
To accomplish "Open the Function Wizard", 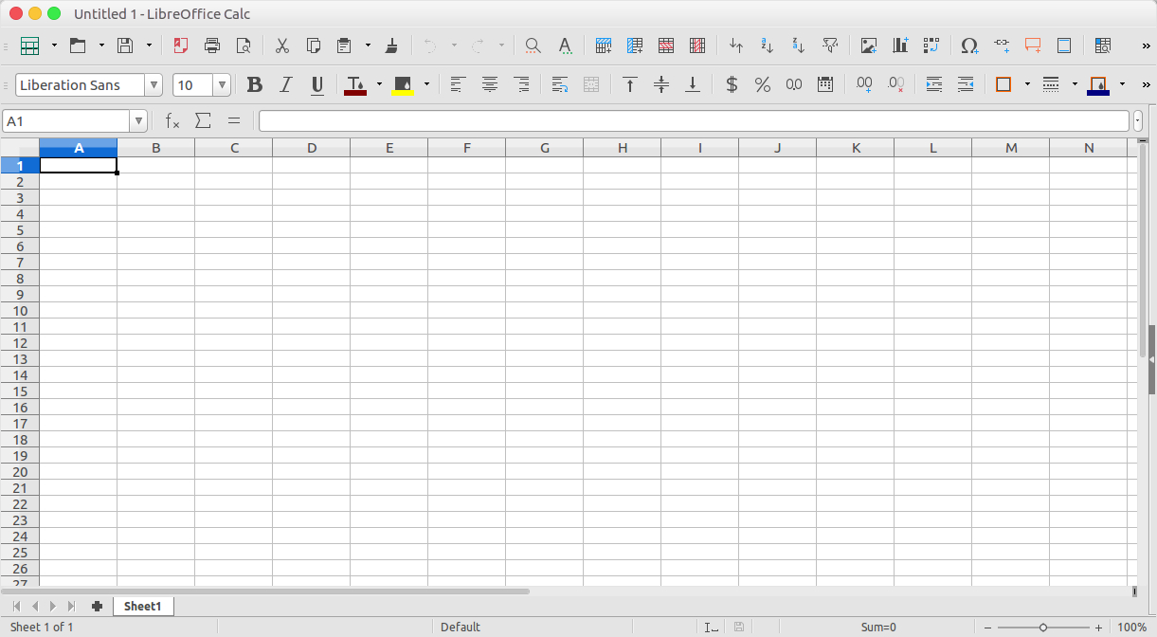I will pyautogui.click(x=172, y=120).
